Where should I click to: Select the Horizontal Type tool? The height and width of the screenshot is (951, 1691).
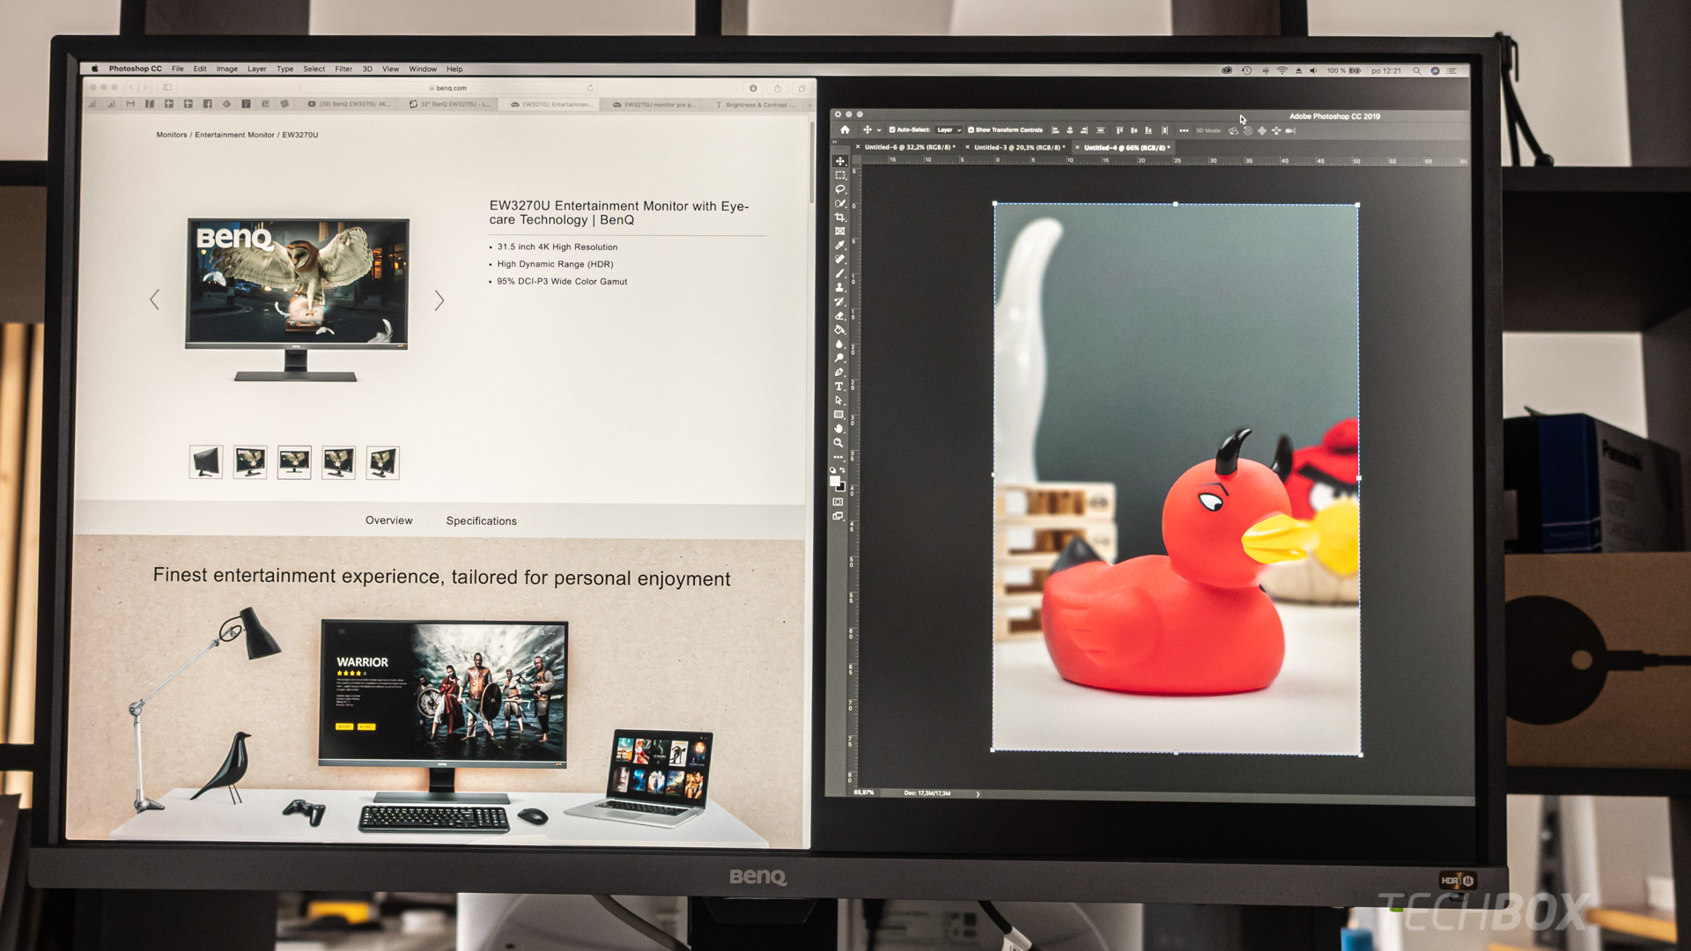(x=840, y=387)
